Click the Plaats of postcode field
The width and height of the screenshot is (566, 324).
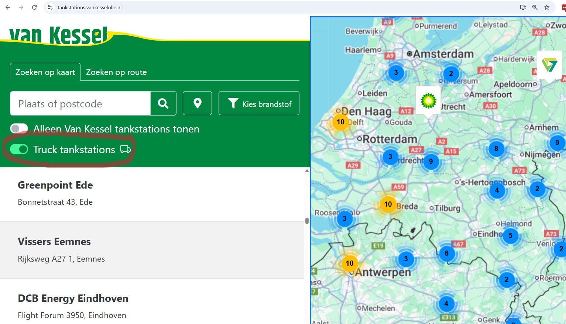(80, 103)
